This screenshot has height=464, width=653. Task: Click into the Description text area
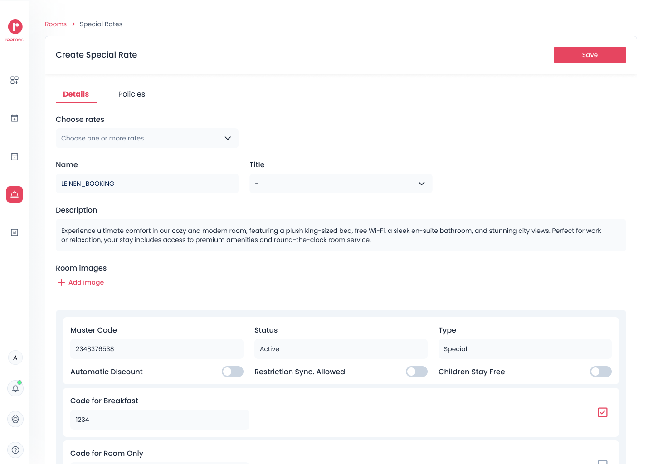point(341,235)
